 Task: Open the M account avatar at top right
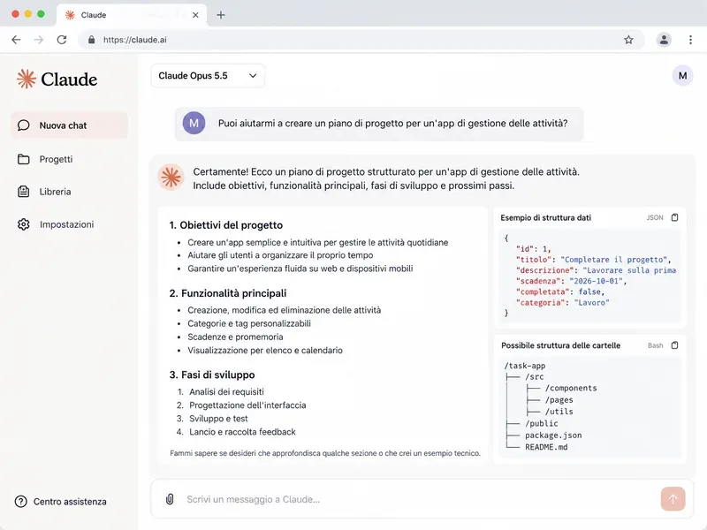click(682, 76)
